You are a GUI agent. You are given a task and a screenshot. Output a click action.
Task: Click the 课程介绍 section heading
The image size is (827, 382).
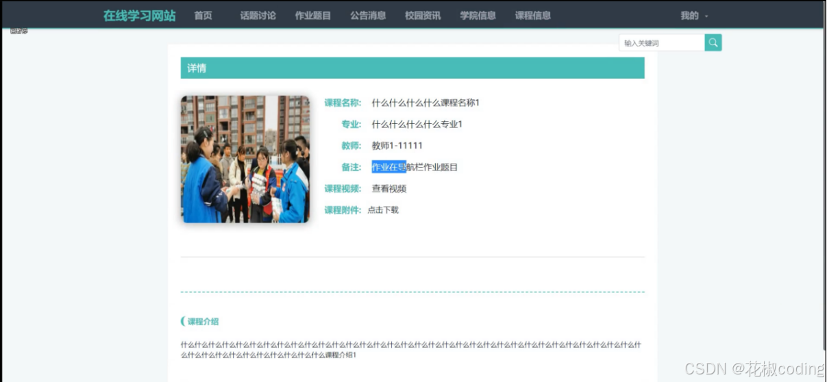203,322
